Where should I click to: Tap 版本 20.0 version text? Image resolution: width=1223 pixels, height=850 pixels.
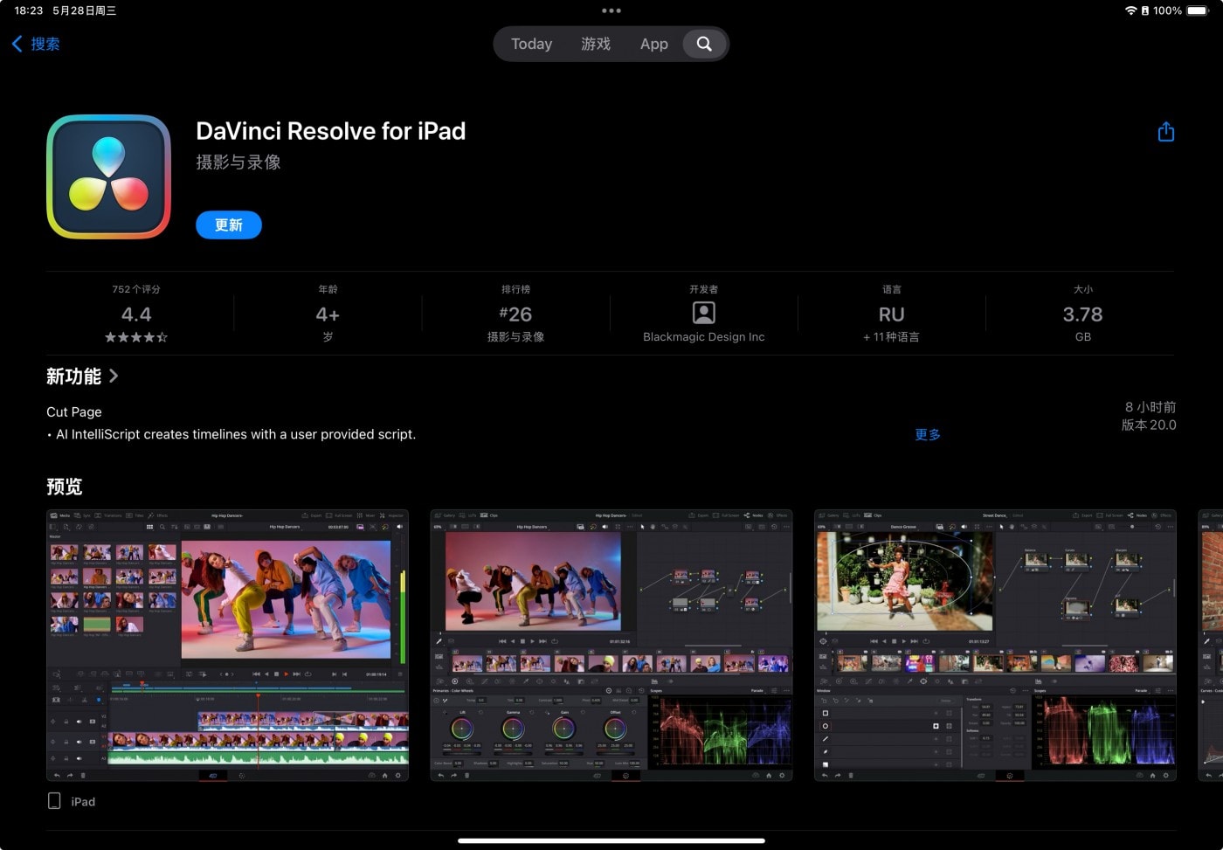coord(1149,425)
